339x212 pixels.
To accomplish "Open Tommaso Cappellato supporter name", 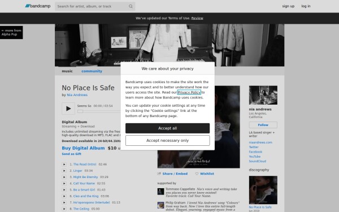I will click(x=180, y=189).
